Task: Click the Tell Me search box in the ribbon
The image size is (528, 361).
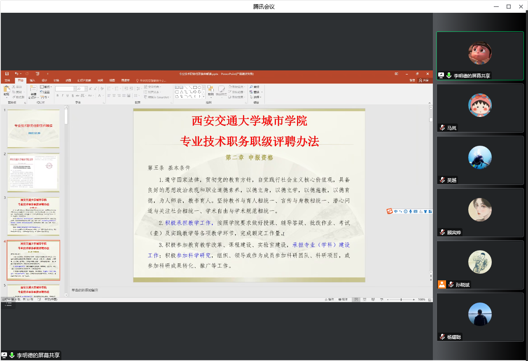Action: 152,81
